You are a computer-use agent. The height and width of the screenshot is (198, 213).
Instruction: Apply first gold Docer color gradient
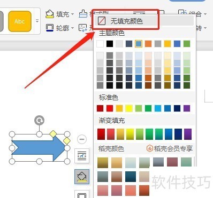click(103, 163)
